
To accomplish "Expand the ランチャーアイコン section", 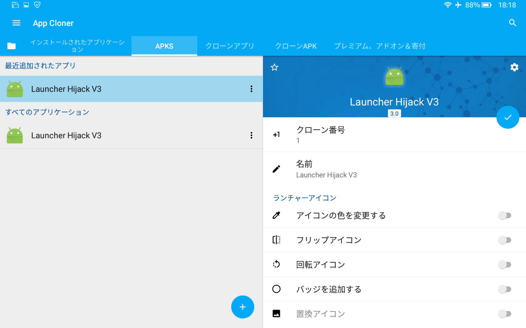I will [x=305, y=198].
